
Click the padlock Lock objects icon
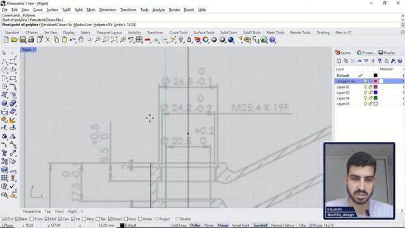coord(189,40)
